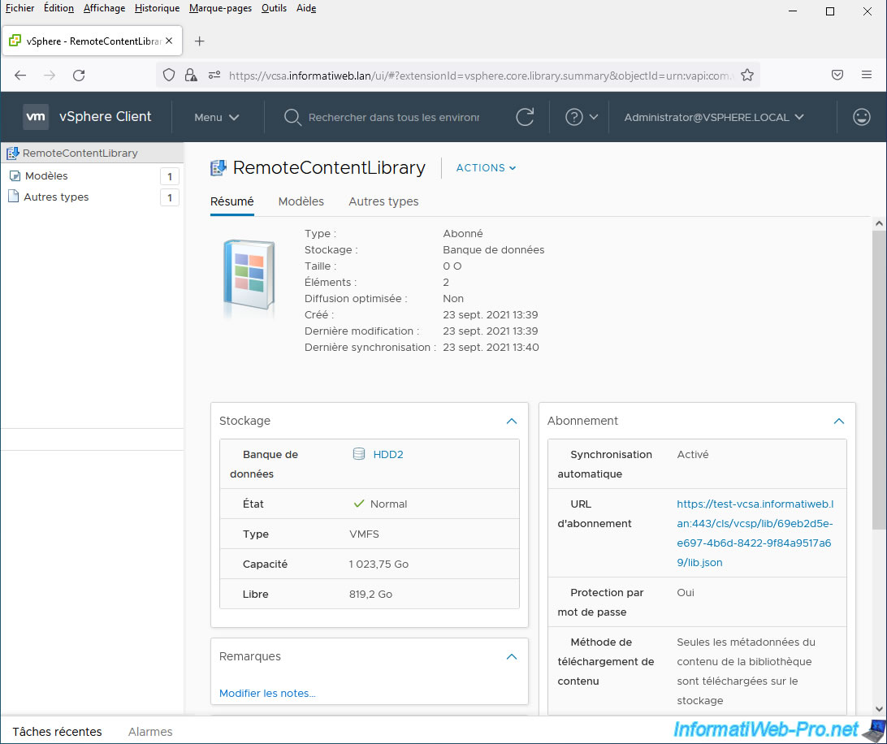Expand the Administrator@VSPHERE.LOCAL user menu

coord(713,117)
